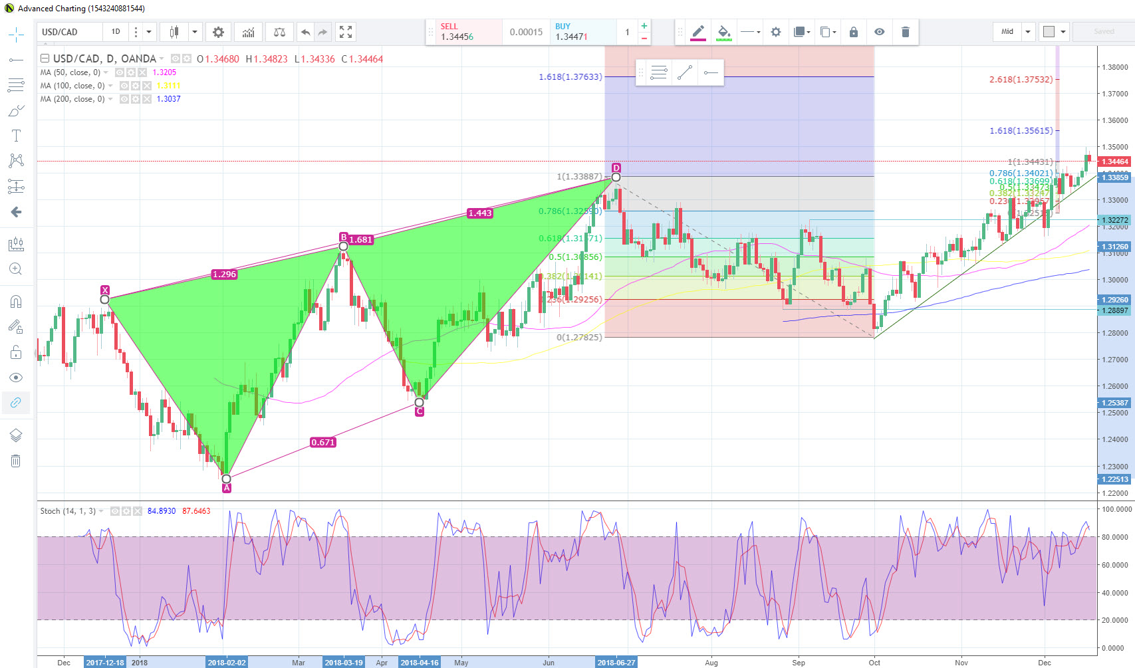Delete the selected drawing with trash icon
The height and width of the screenshot is (668, 1135).
point(905,32)
